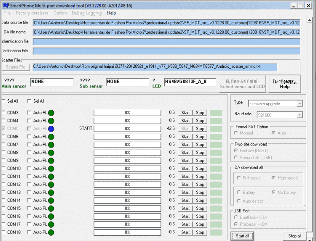
Task: Click the DA file name path field
Action: [166, 32]
